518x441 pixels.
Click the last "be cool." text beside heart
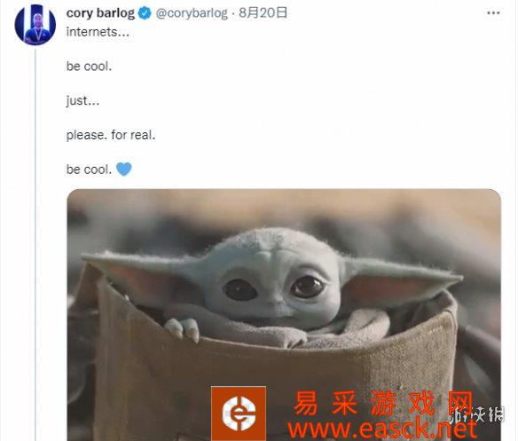(89, 169)
